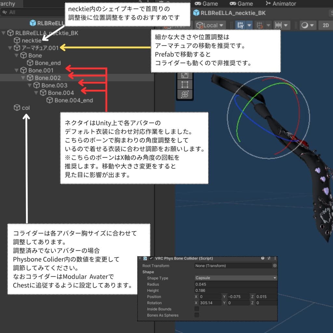
Task: Disable the VRC Phys Bone Collider component
Action: click(x=151, y=259)
